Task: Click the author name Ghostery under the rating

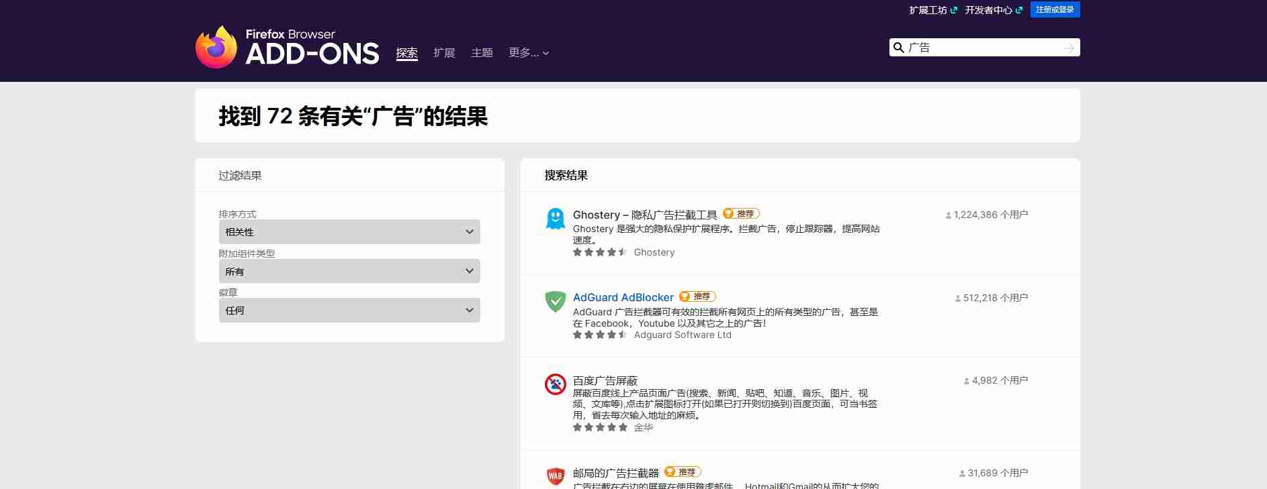Action: [x=654, y=252]
